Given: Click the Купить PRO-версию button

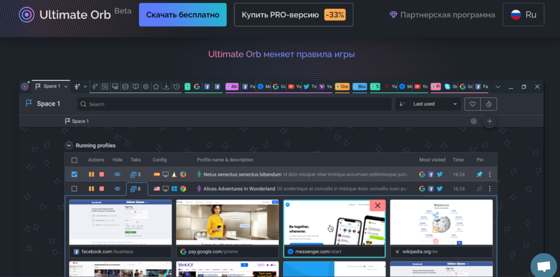Looking at the screenshot, I should click(293, 14).
